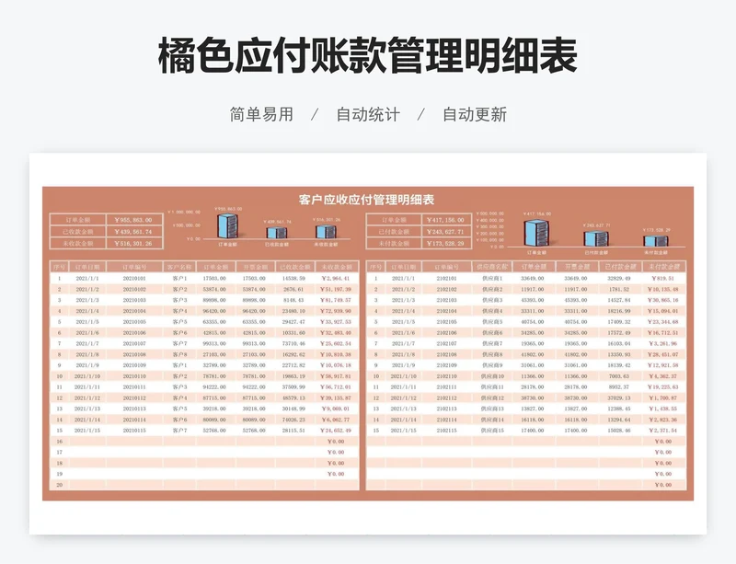Click the unpaid amount ￥23,344.68
This screenshot has width=736, height=564.
point(662,322)
